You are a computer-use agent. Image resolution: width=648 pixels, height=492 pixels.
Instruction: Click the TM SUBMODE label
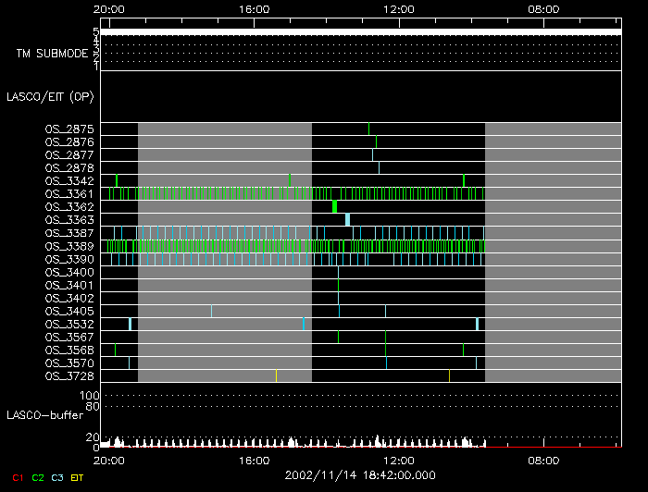(53, 54)
